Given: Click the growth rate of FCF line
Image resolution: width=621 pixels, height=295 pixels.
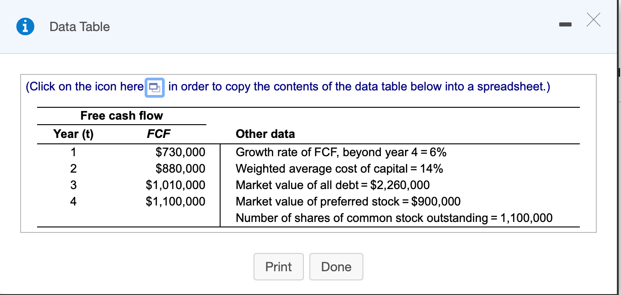Looking at the screenshot, I should click(341, 152).
